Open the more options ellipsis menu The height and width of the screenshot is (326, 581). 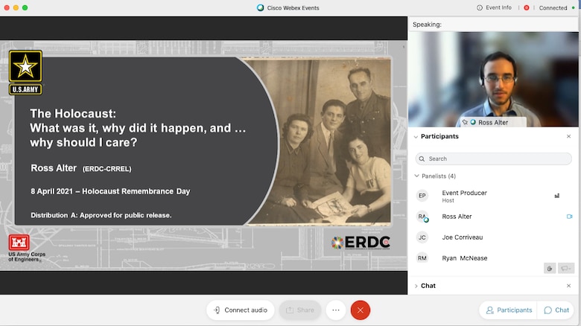tap(336, 310)
